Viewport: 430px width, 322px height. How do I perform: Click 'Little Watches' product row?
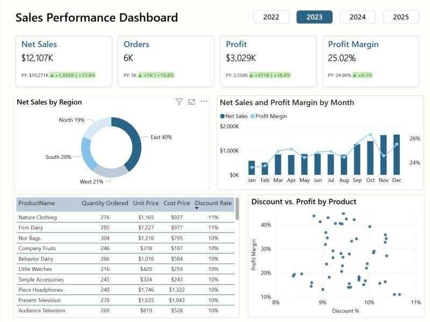pyautogui.click(x=125, y=269)
